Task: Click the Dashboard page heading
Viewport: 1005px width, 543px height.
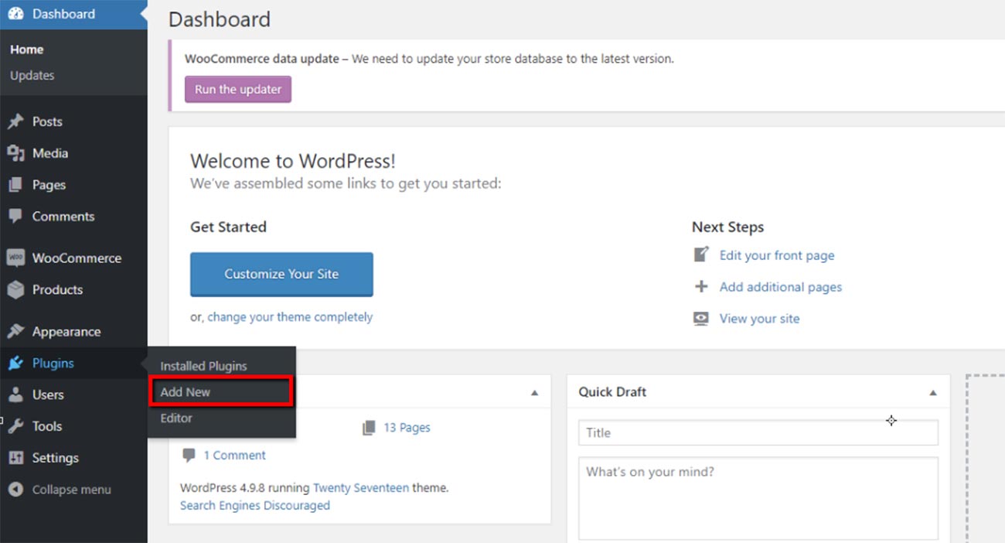Action: [x=220, y=19]
